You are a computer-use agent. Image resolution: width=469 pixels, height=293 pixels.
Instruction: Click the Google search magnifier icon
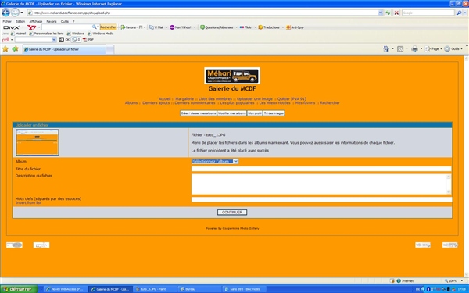(459, 13)
